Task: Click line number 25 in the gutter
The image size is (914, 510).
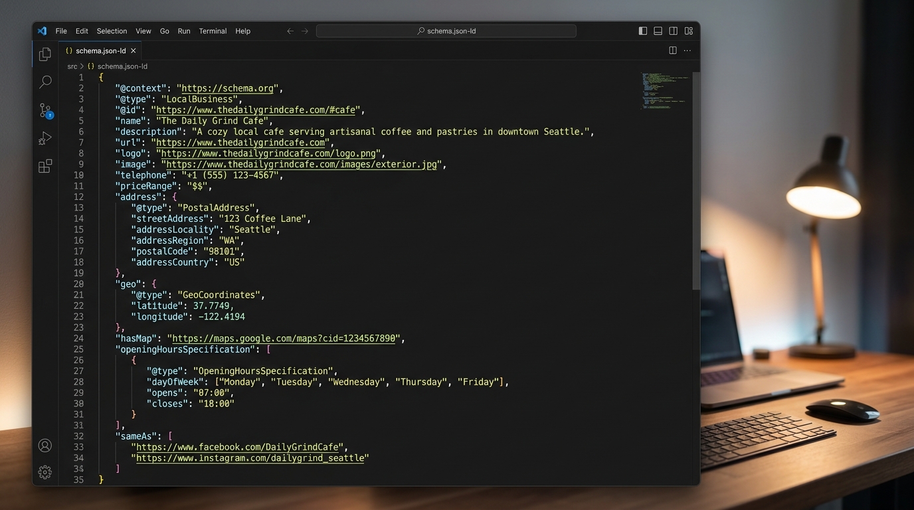Action: 78,349
